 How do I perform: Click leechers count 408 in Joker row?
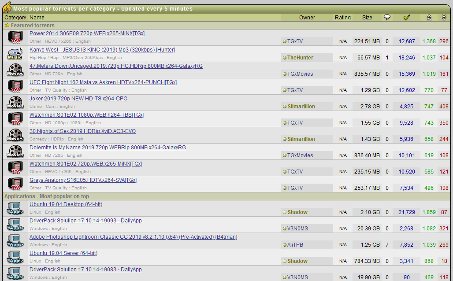coord(444,107)
